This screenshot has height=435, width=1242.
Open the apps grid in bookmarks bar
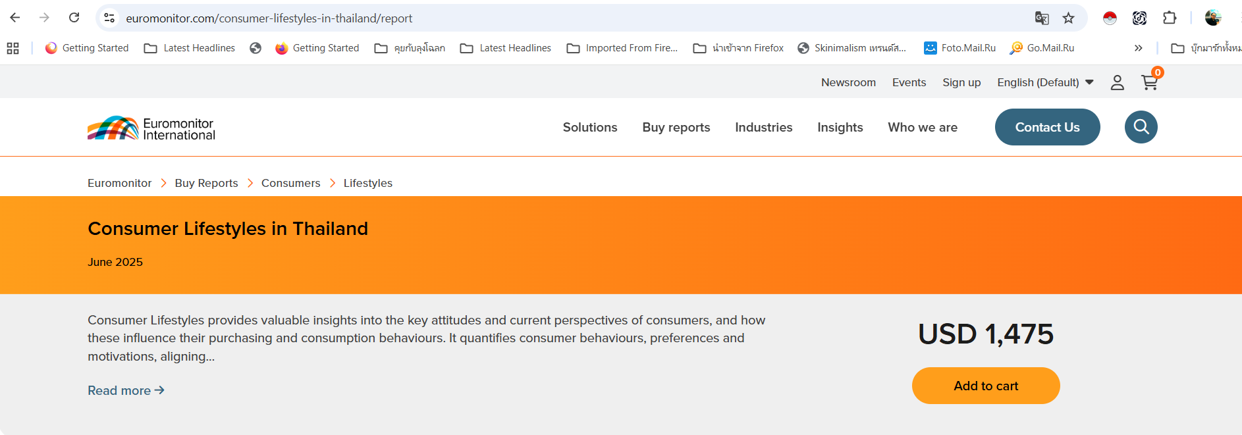(13, 48)
